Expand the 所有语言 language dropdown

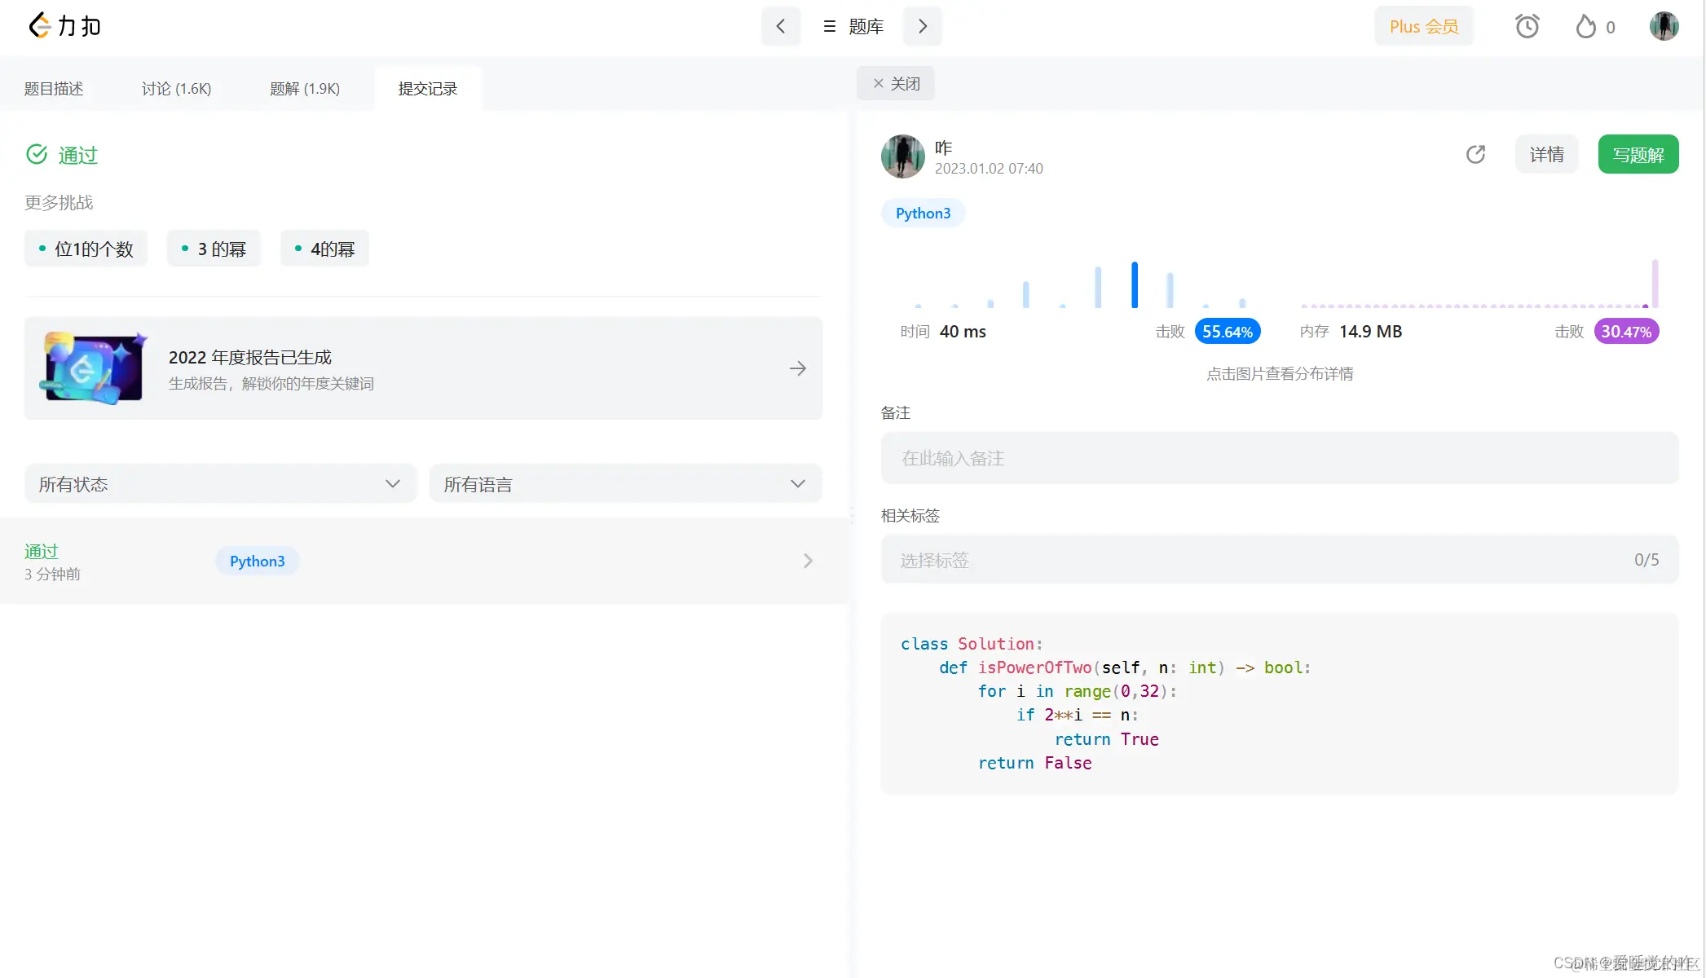(x=625, y=484)
